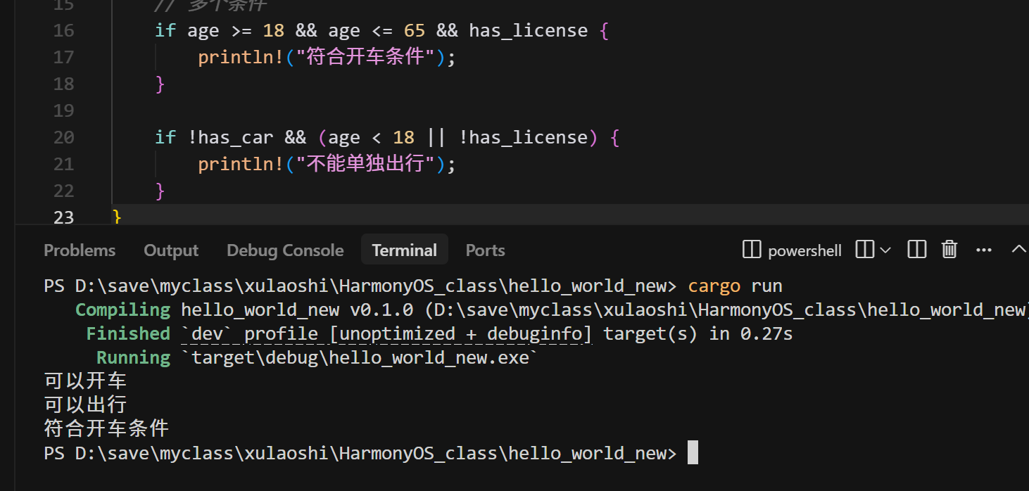Click the string "不能单独出行" on line 21
1029x491 pixels.
(x=366, y=164)
